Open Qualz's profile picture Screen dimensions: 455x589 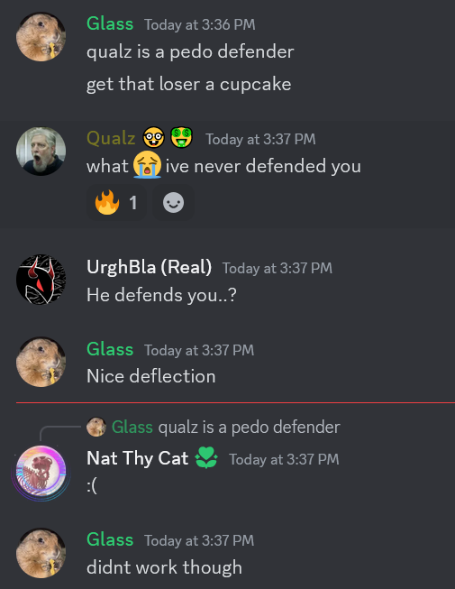point(41,151)
